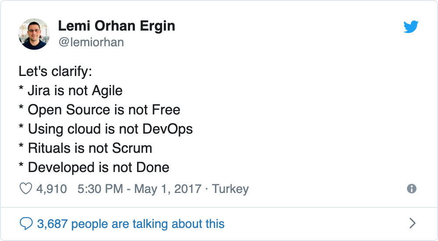The height and width of the screenshot is (241, 438).
Task: Select the "Using cloud is not DevOps" line
Action: pos(110,129)
